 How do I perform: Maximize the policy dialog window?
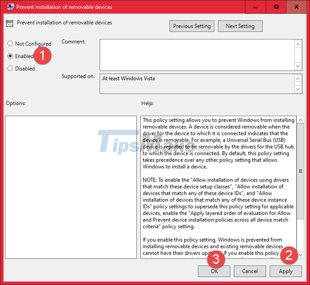[276, 7]
